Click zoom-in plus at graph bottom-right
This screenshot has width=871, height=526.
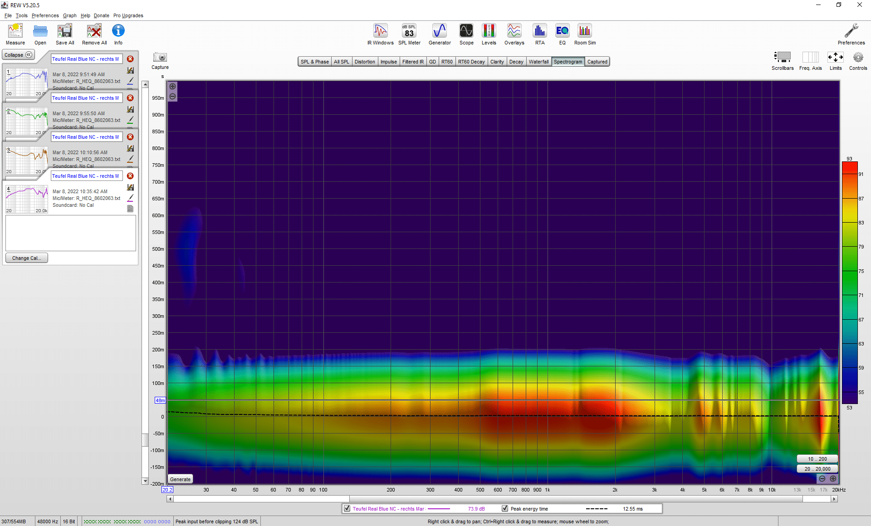[833, 479]
